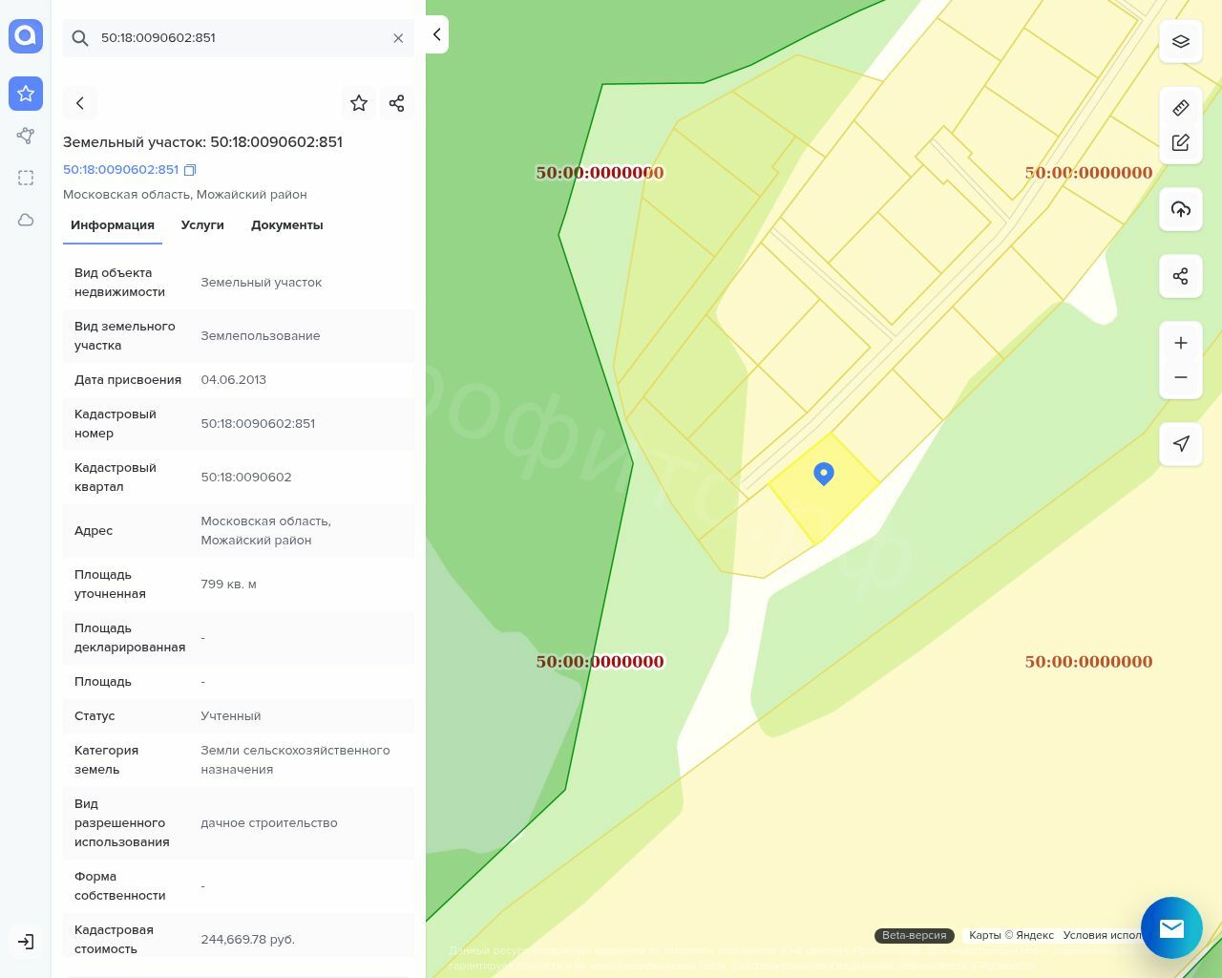This screenshot has width=1222, height=978.
Task: Collapse the left information panel
Action: pos(436,34)
